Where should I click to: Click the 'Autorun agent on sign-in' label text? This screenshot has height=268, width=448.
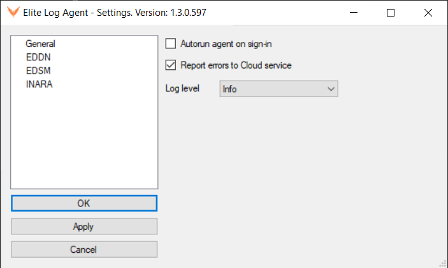tap(226, 44)
